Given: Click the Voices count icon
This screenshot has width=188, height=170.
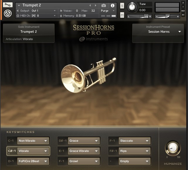Looking at the screenshot, I should pos(61,11).
